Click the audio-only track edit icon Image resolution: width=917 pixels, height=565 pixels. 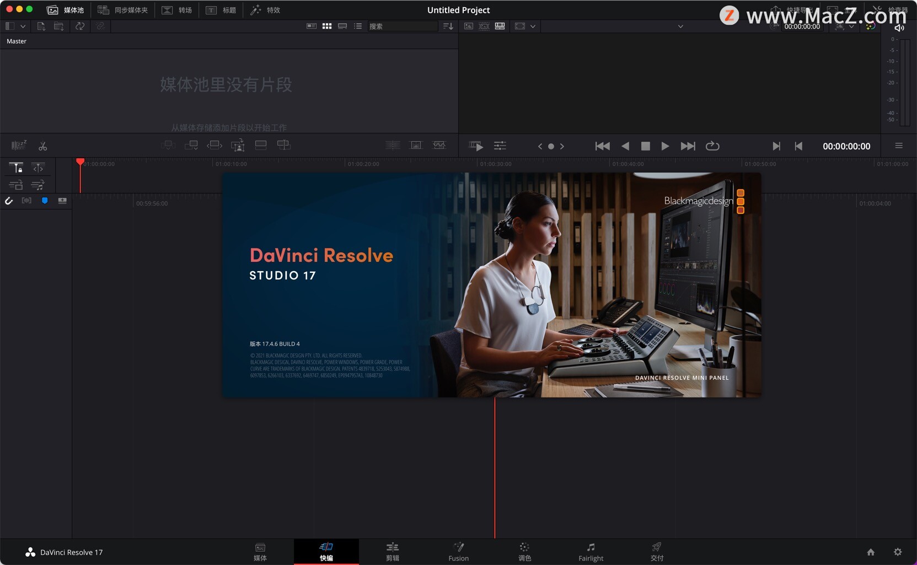(38, 185)
